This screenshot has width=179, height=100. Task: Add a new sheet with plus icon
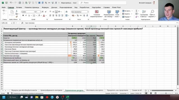146,91
